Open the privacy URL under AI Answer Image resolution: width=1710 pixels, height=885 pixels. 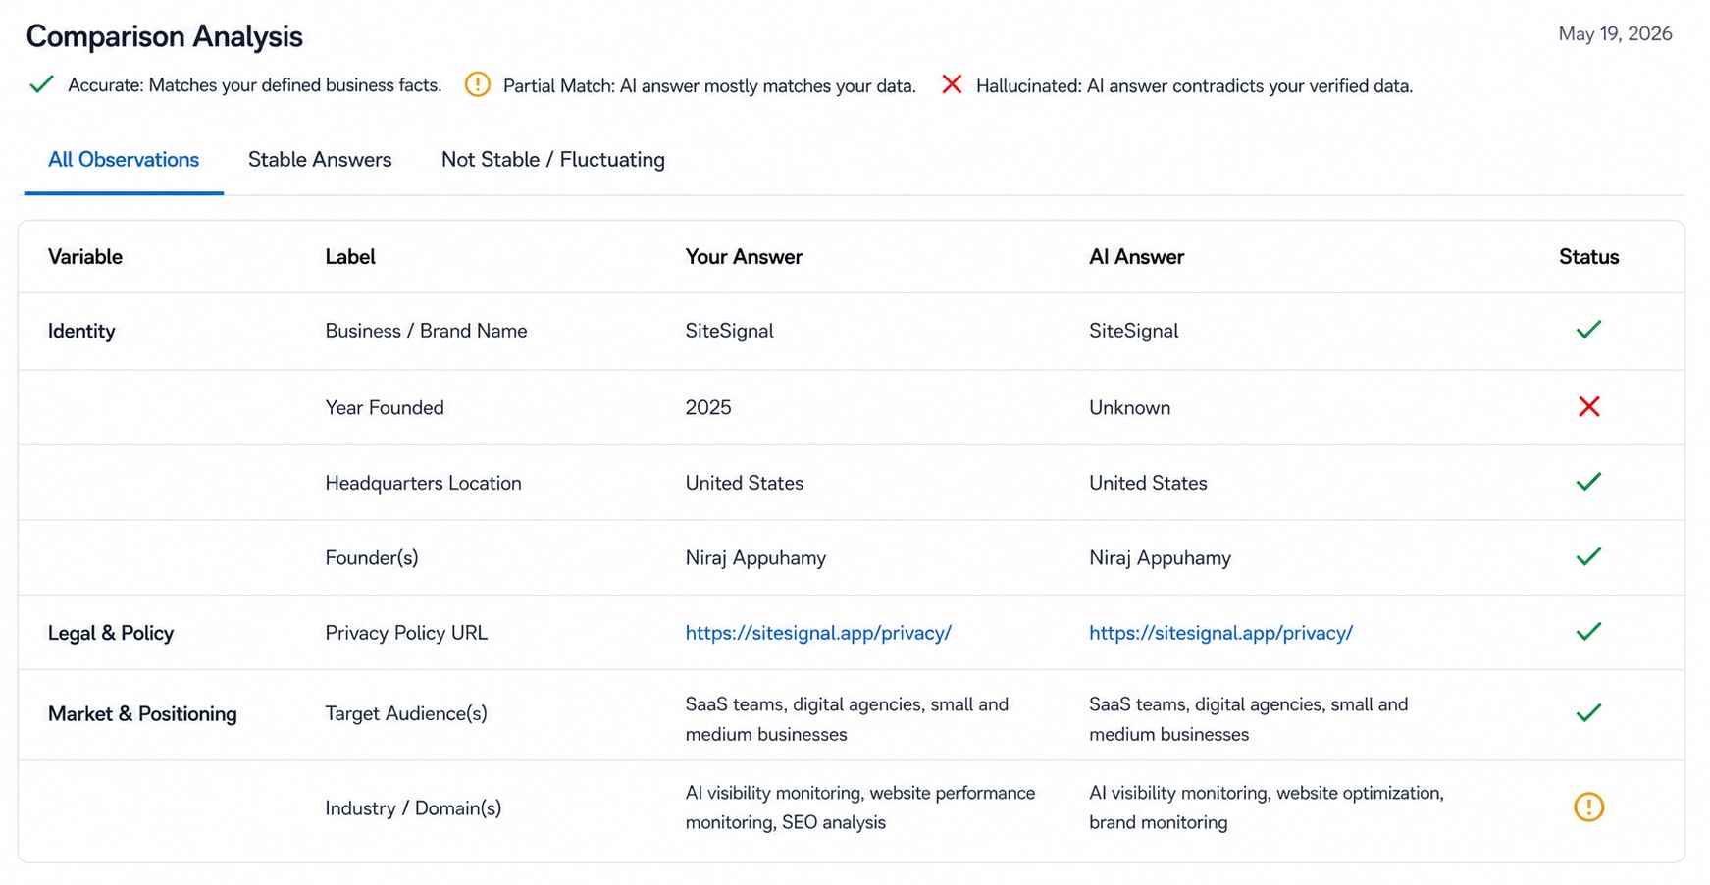pyautogui.click(x=1220, y=633)
